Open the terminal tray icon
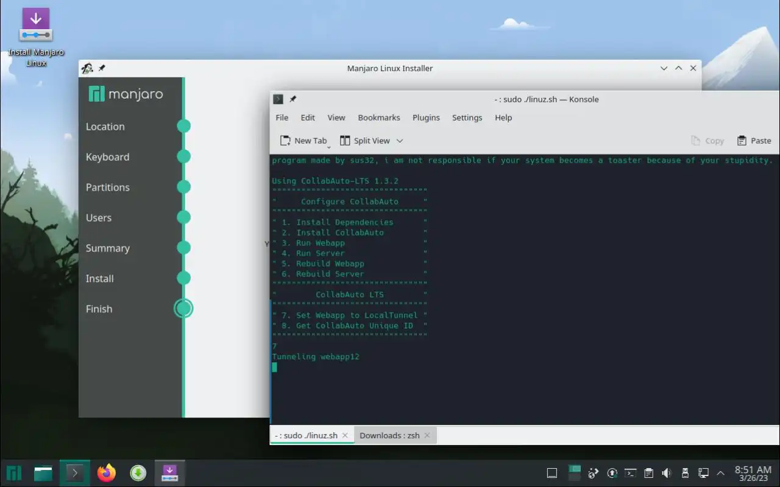The width and height of the screenshot is (780, 487). point(631,473)
